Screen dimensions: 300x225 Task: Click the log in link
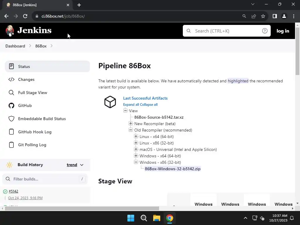pos(283,31)
